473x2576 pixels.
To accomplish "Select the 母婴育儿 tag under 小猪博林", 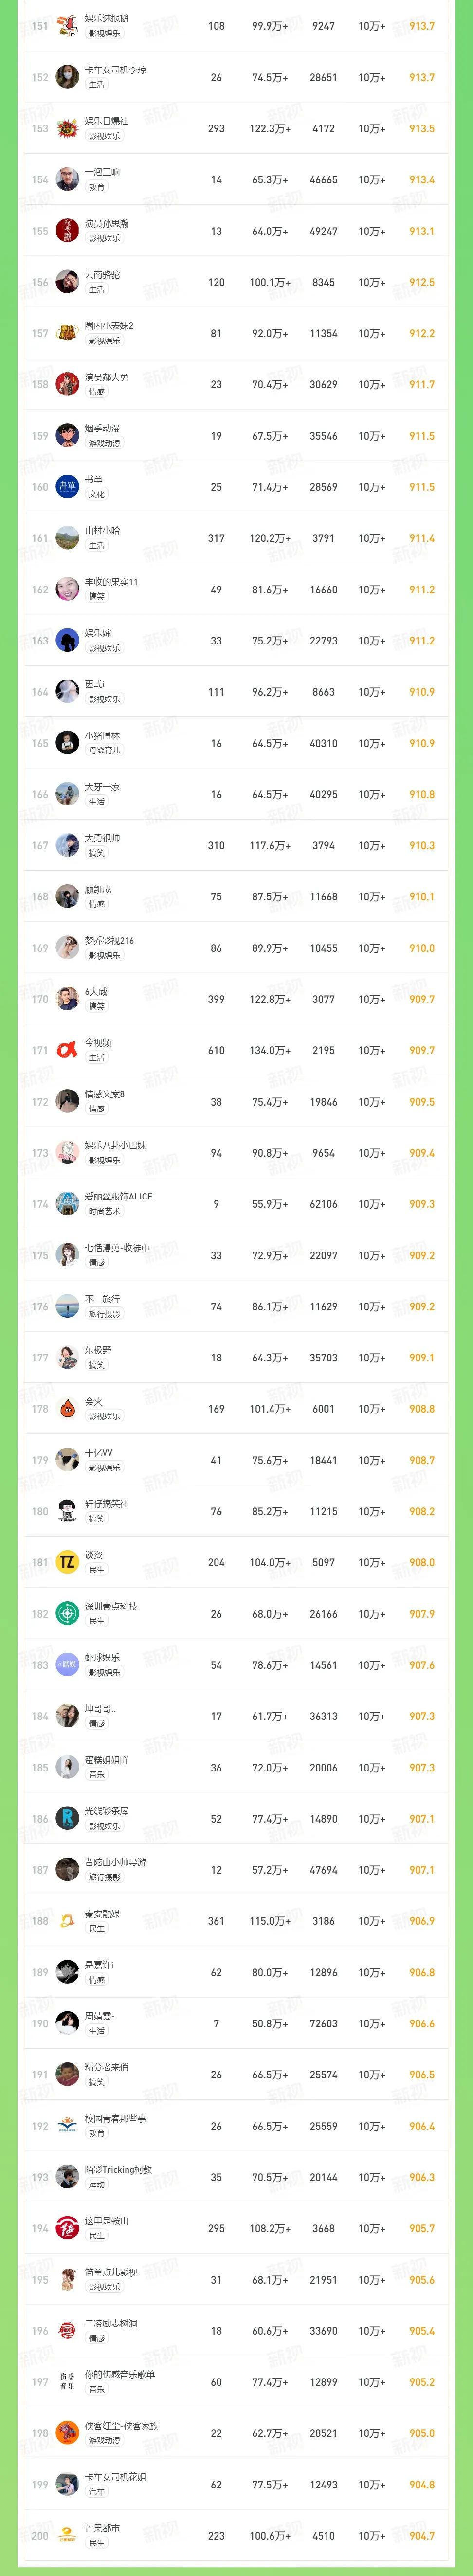I will pos(104,750).
